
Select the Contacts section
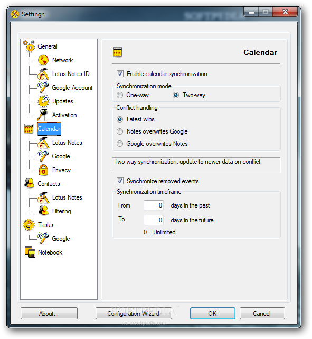pyautogui.click(x=49, y=184)
